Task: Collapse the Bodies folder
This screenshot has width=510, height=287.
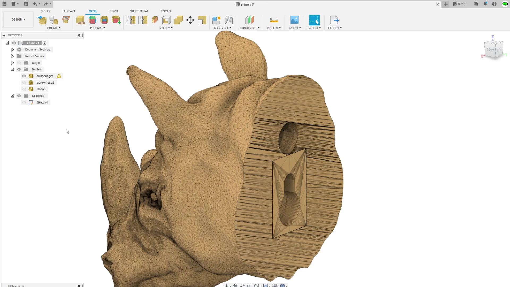Action: 12,69
